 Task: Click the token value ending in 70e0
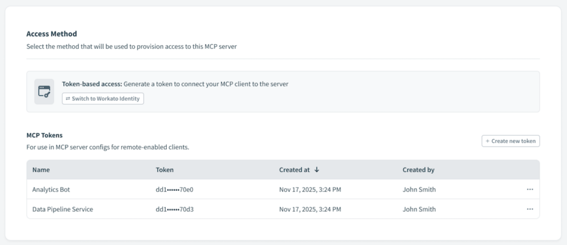[174, 189]
